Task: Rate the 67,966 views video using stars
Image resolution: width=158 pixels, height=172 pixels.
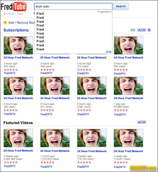Action: pos(121,110)
